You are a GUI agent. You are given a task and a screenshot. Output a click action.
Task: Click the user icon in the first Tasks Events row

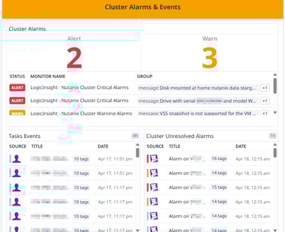(x=16, y=159)
